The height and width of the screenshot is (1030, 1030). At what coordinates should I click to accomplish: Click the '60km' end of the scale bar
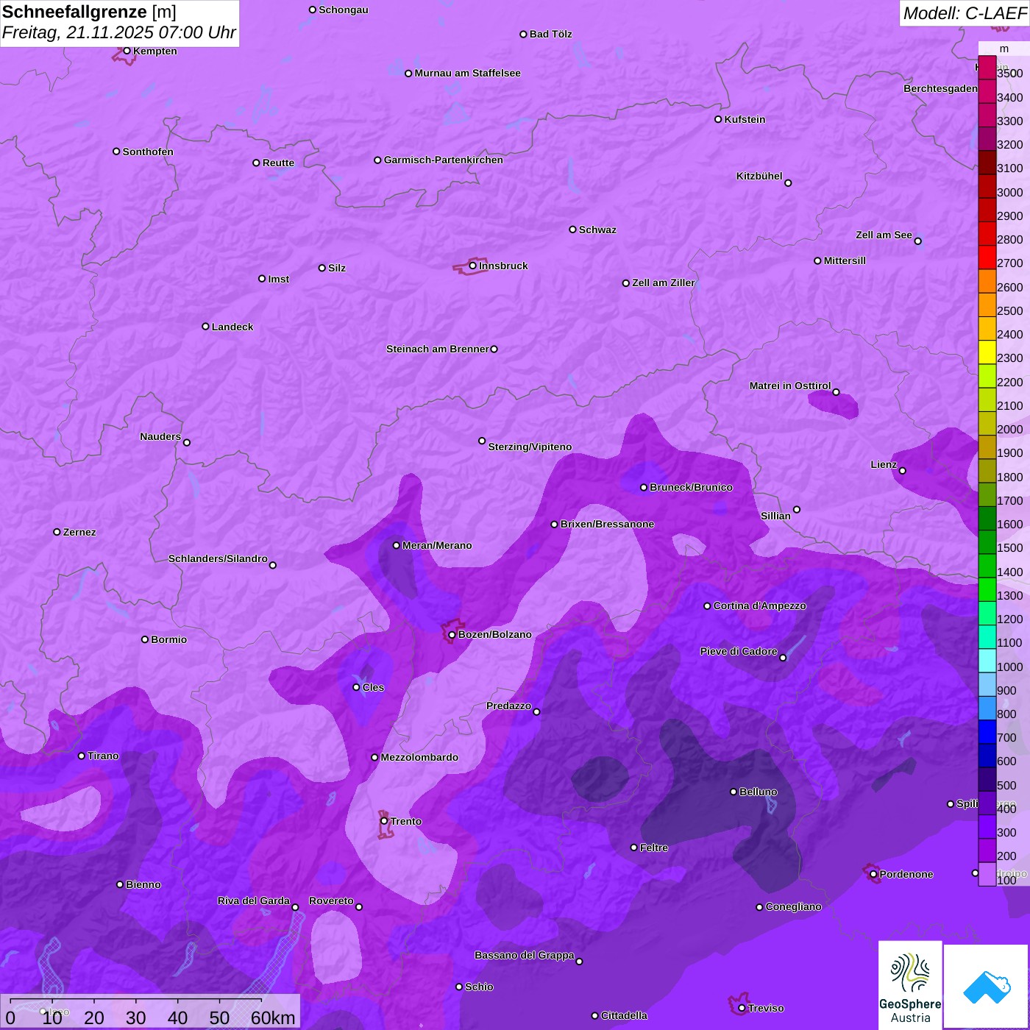click(x=273, y=1017)
